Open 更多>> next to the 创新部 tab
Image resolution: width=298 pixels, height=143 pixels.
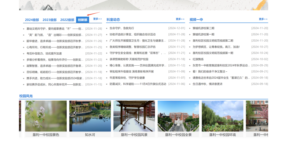(x=98, y=19)
